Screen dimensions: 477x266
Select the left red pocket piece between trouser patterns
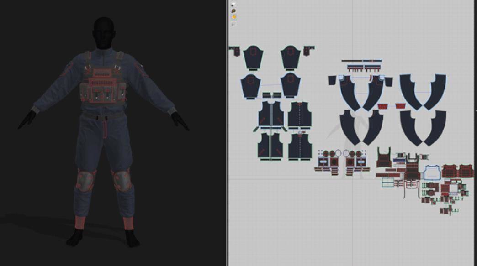point(383,106)
